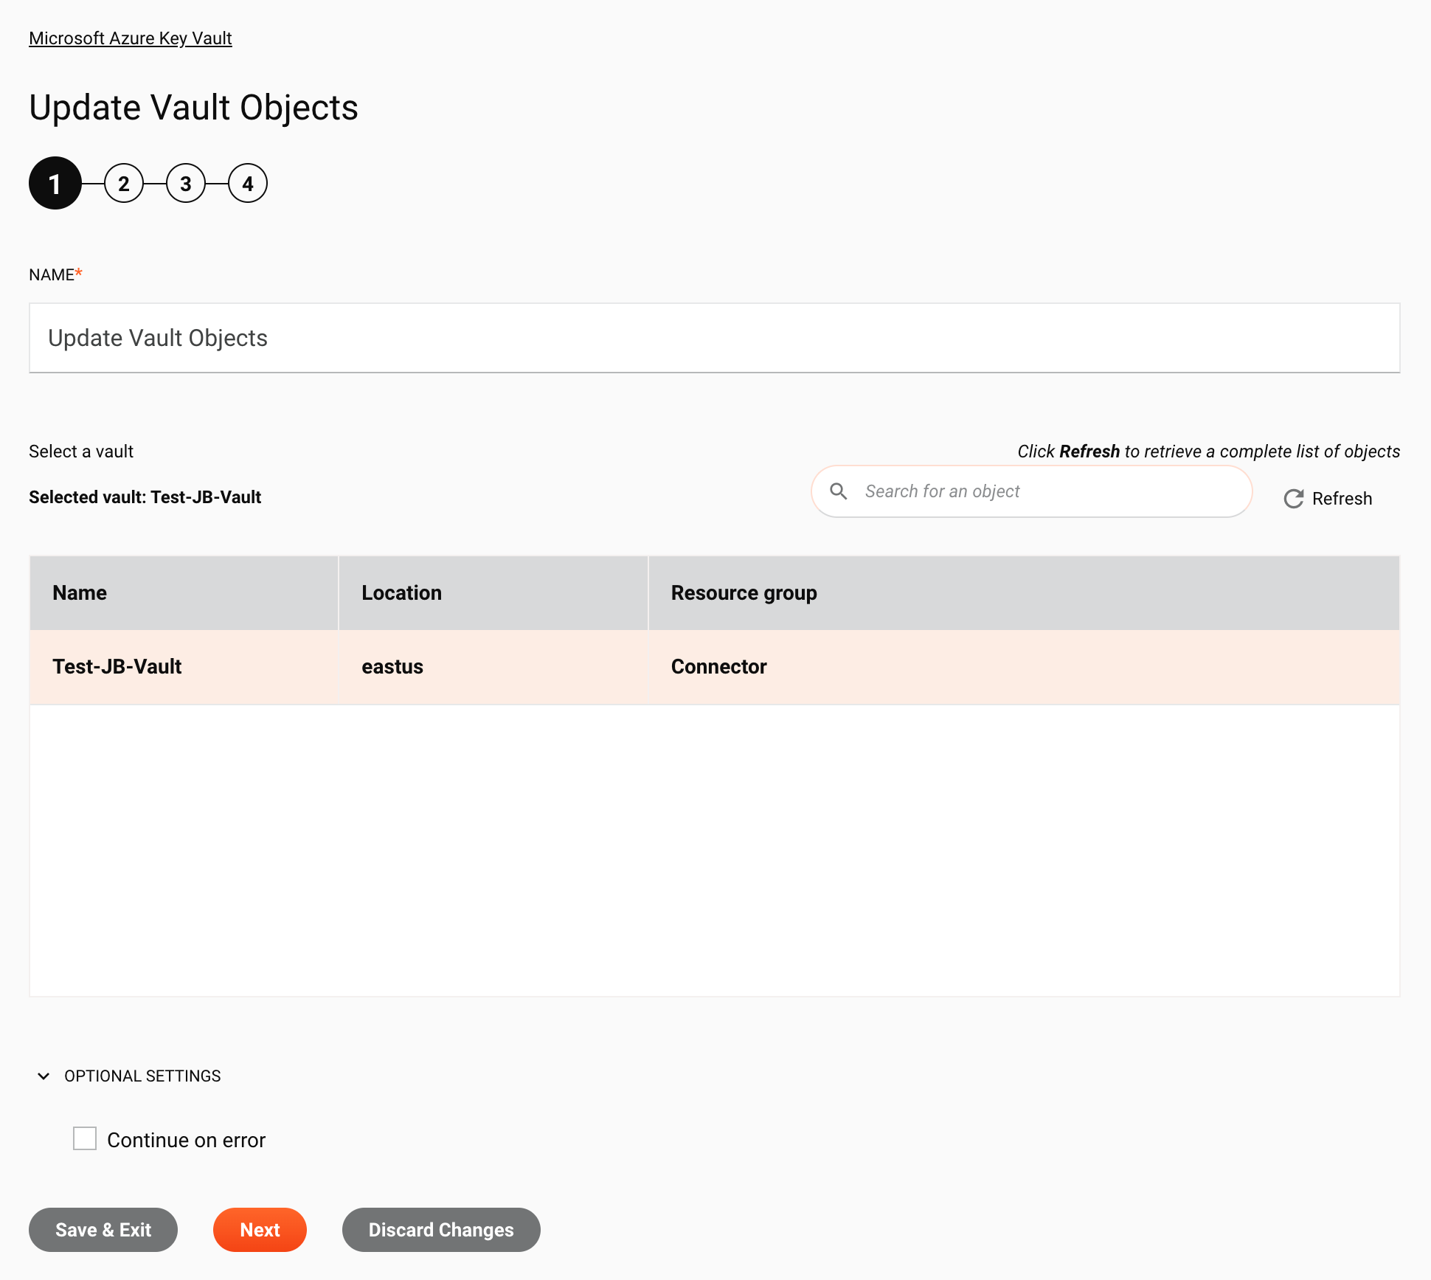
Task: Click step 4 circle in progress indicator
Action: [x=247, y=183]
